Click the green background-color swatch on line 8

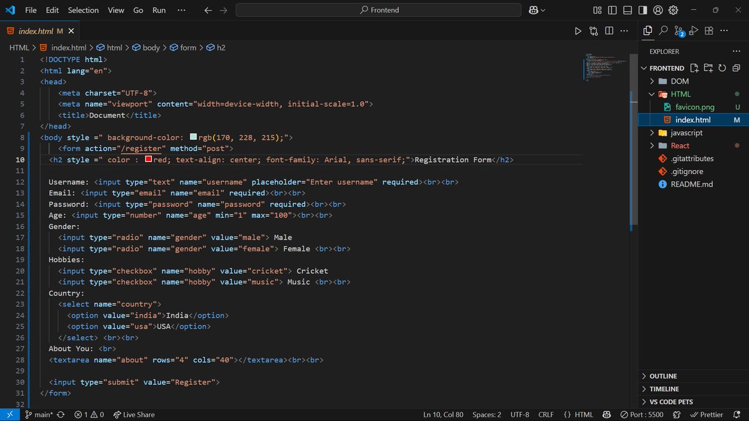click(193, 137)
